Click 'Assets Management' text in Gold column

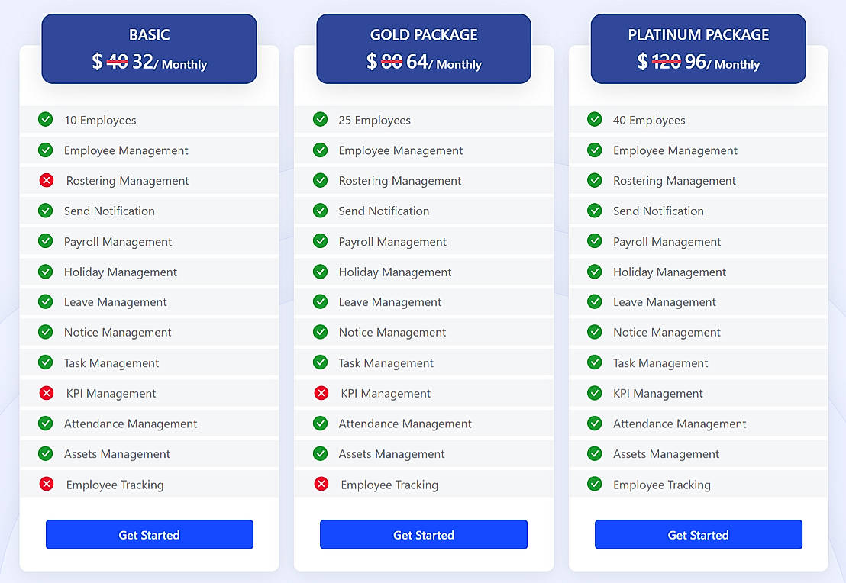pyautogui.click(x=392, y=454)
